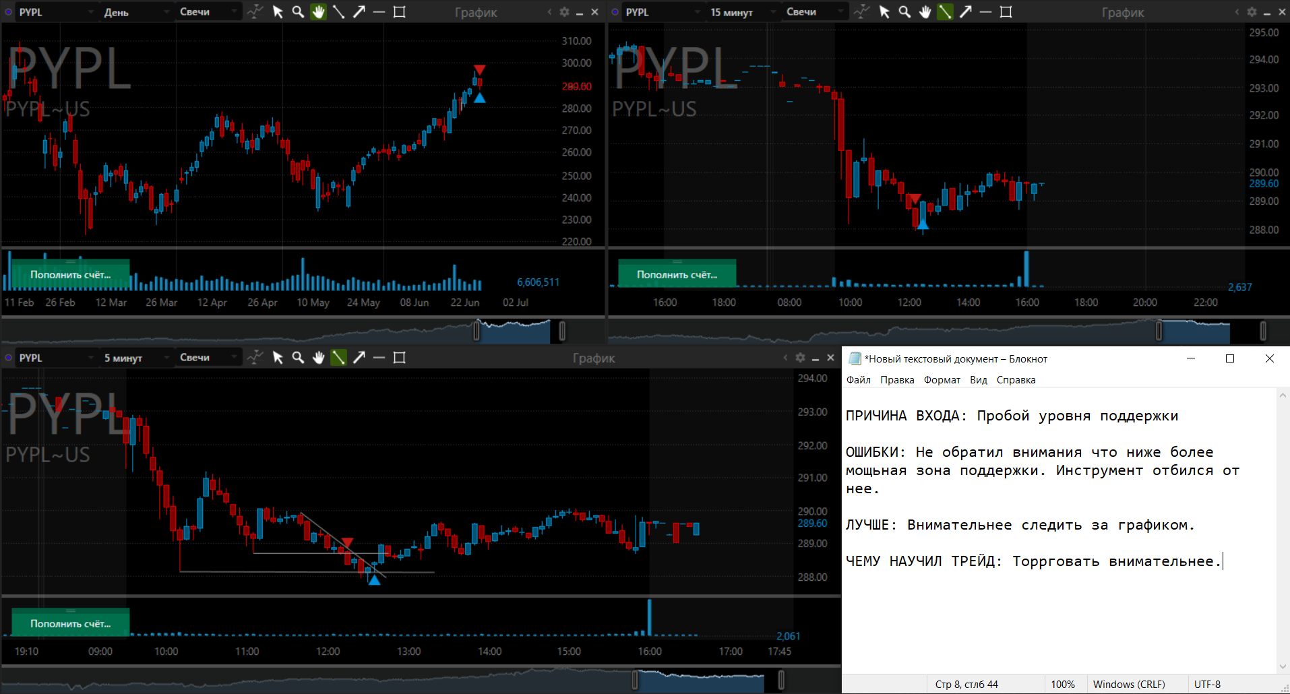This screenshot has width=1290, height=694.
Task: Click Пополнить счёт in День chart
Action: coord(70,274)
